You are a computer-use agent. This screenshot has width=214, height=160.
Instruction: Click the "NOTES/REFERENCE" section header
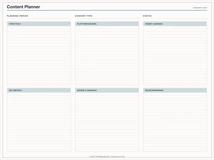[x=175, y=90]
